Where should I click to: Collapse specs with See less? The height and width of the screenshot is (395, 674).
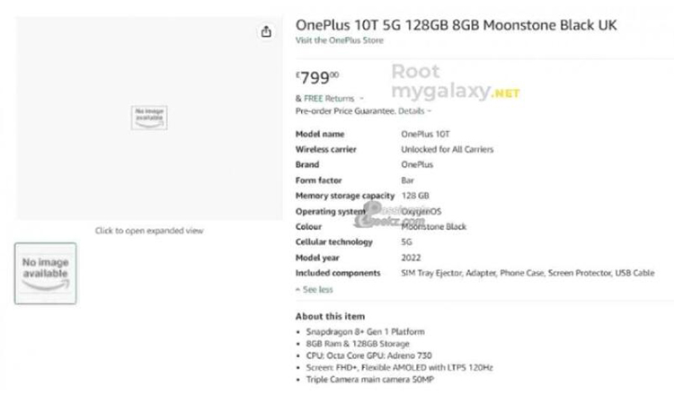(x=315, y=290)
